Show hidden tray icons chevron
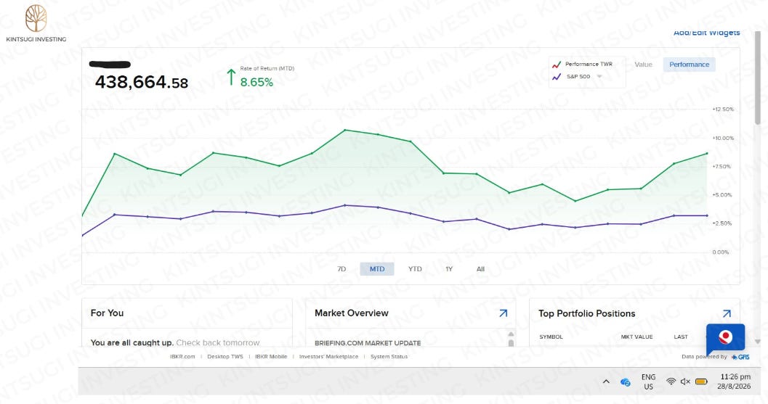This screenshot has height=404, width=768. pos(606,382)
